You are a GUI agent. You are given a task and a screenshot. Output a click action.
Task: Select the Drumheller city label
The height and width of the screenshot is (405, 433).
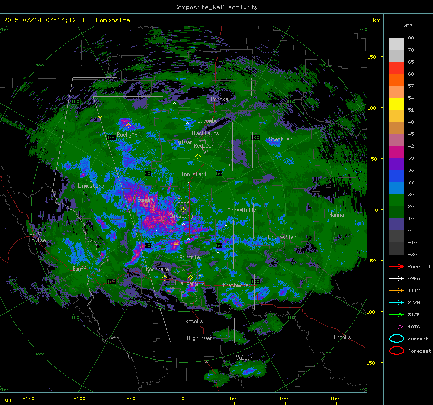pyautogui.click(x=282, y=237)
